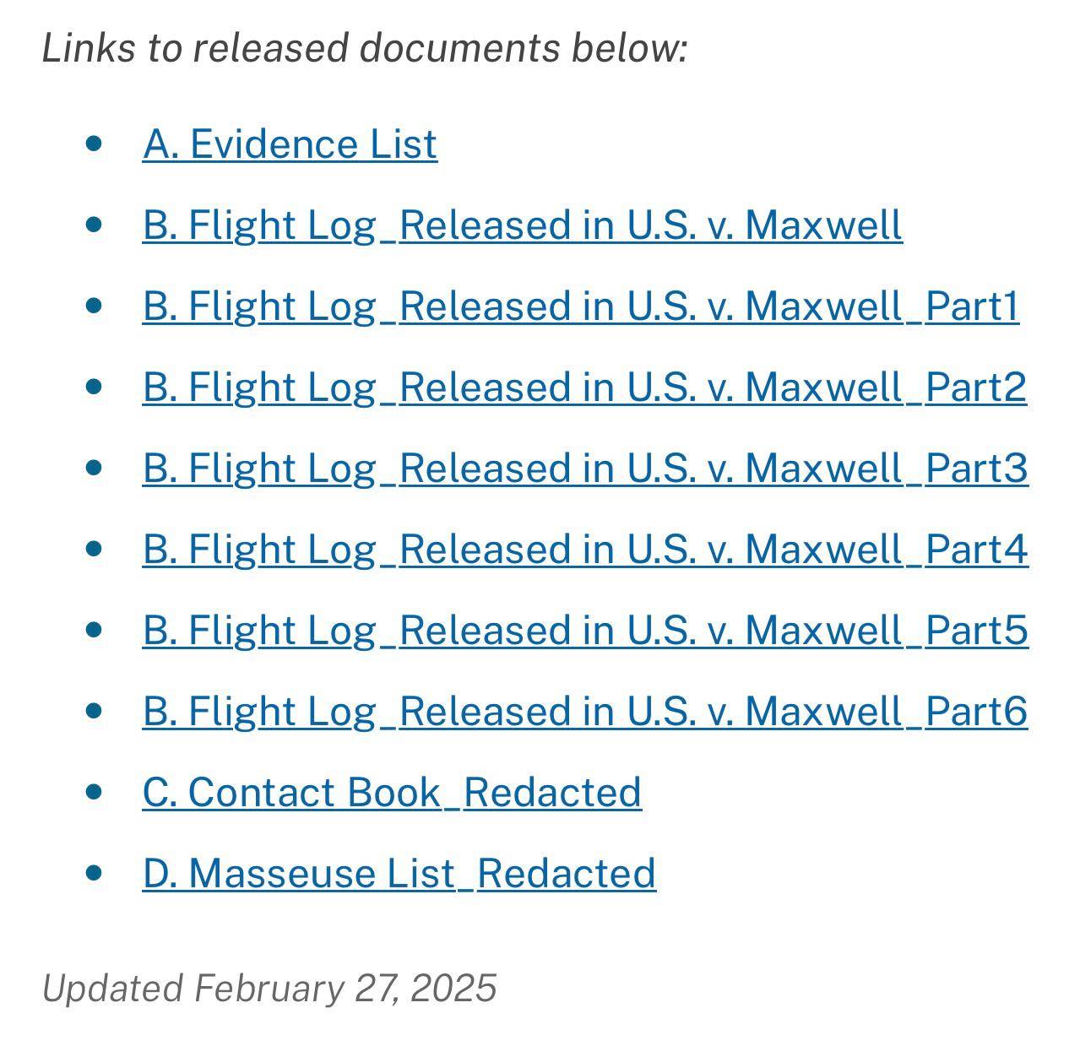Select the Flight Log Part3 link
This screenshot has height=1046, width=1080.
click(x=584, y=469)
